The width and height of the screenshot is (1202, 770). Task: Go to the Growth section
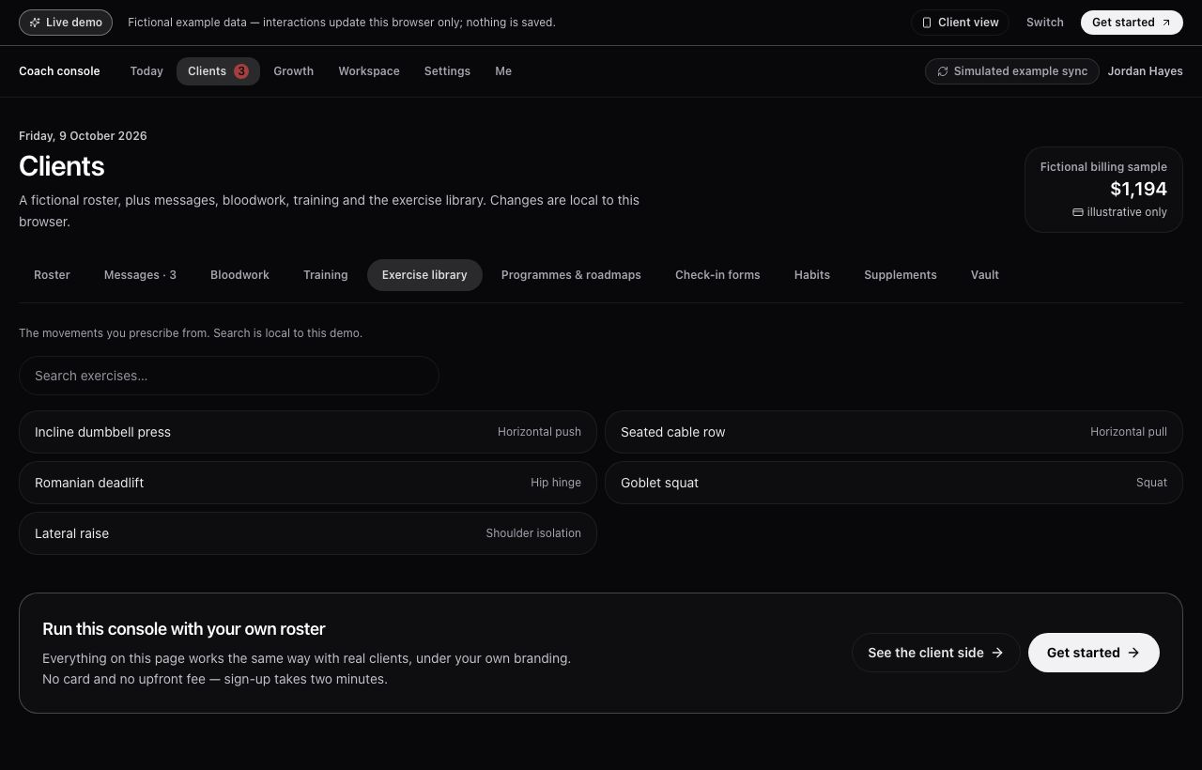294,71
